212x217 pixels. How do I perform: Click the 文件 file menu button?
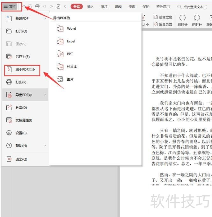(x=10, y=6)
